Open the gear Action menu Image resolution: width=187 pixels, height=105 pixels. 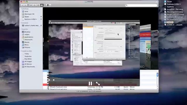(49, 5)
